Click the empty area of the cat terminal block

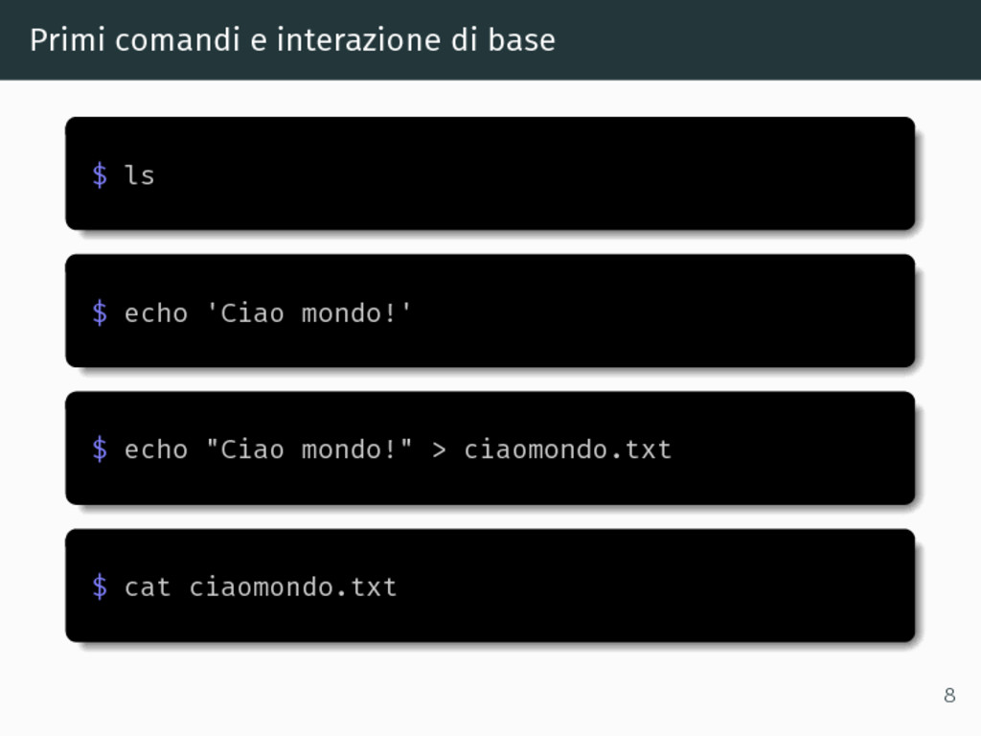(657, 586)
